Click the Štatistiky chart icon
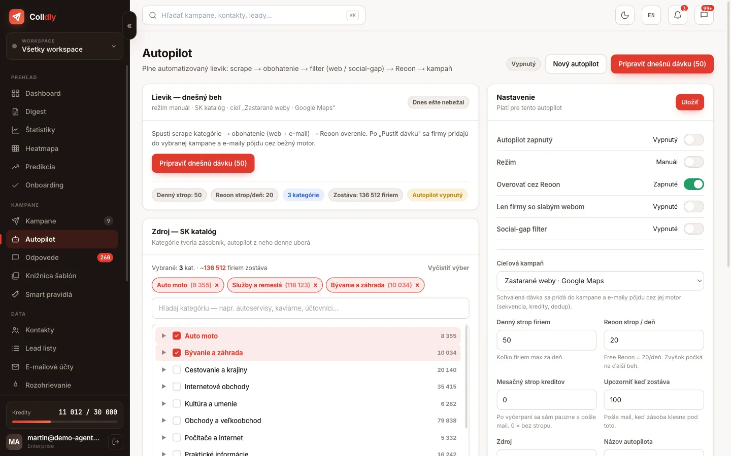The image size is (731, 456). click(x=16, y=130)
